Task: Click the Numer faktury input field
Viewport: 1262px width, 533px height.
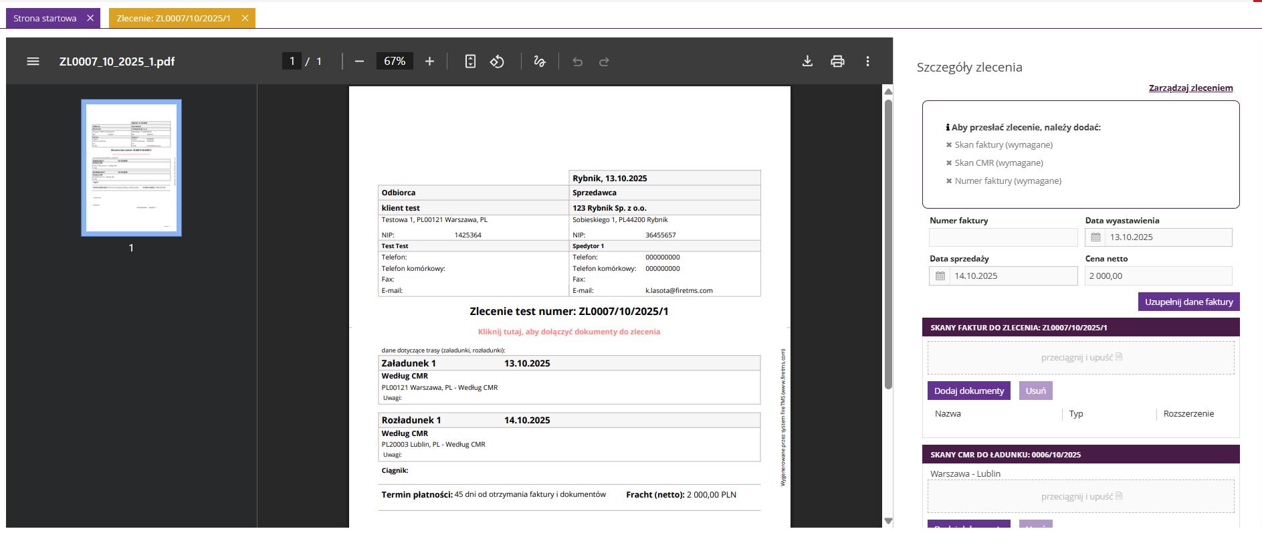Action: [1003, 237]
